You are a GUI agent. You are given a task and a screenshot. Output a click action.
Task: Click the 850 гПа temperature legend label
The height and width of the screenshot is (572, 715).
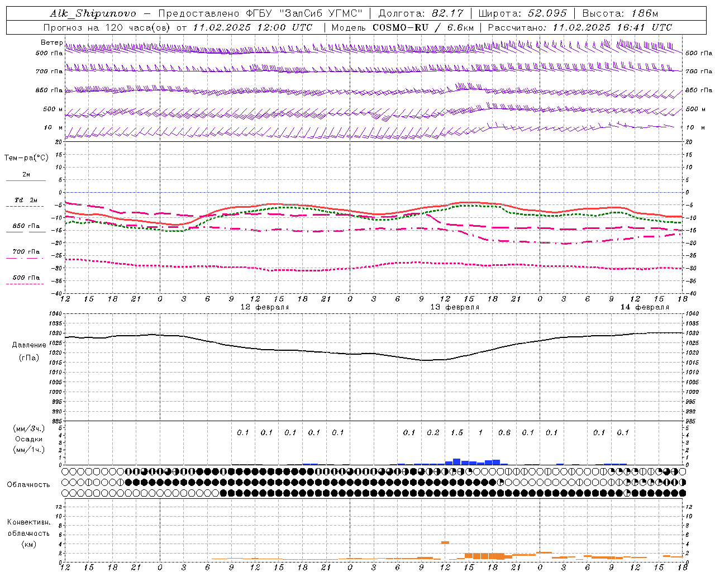tap(26, 226)
